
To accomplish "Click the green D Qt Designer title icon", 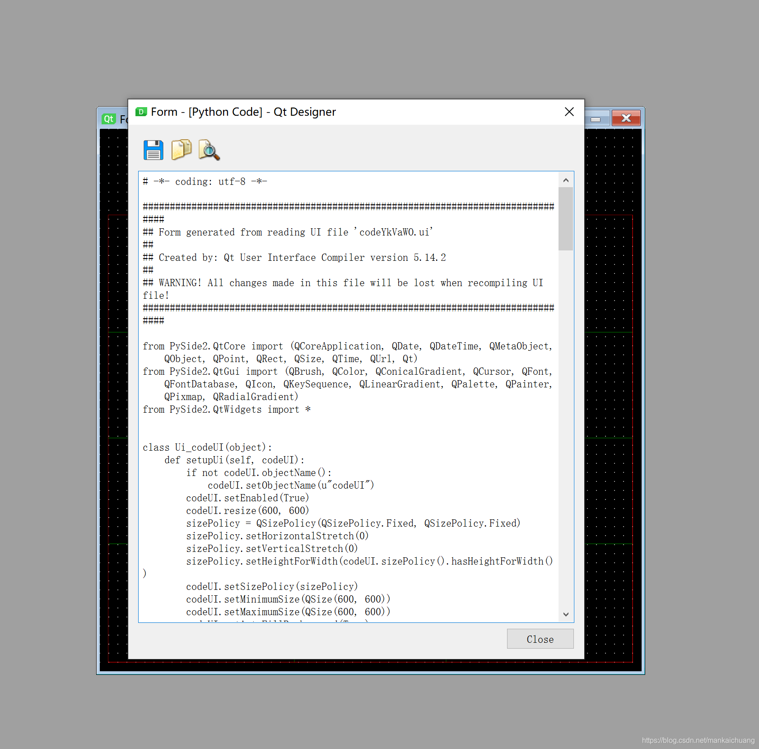I will click(141, 112).
